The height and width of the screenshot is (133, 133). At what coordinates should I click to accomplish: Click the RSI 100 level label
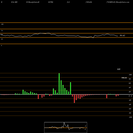(x=2, y=24)
